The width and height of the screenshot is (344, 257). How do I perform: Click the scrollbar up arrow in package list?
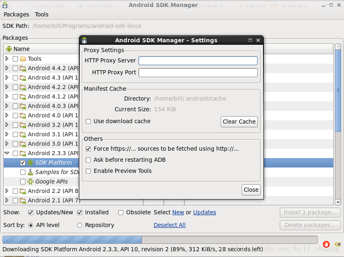pos(338,47)
